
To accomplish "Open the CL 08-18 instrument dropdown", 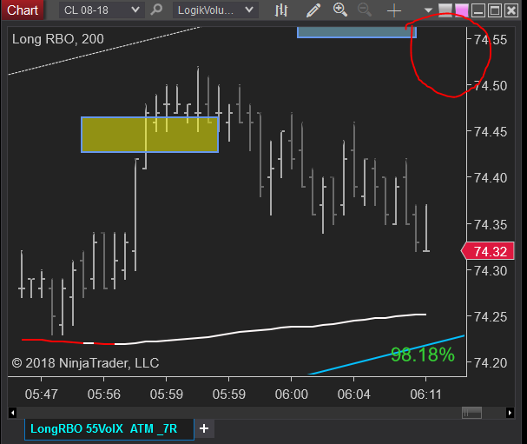I will click(102, 10).
